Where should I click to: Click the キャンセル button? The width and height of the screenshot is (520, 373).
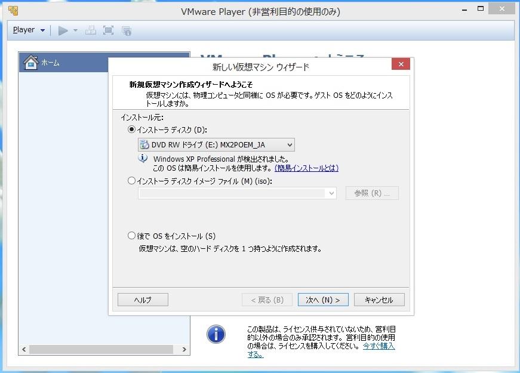click(379, 300)
